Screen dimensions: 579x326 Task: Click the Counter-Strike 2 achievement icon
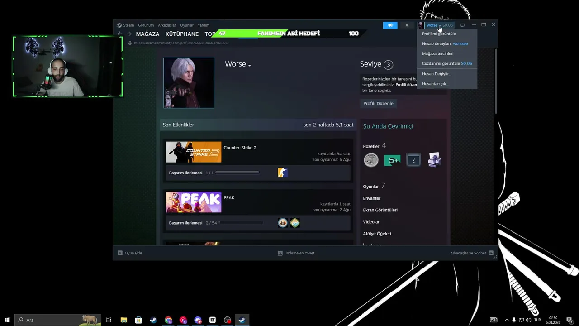[283, 173]
